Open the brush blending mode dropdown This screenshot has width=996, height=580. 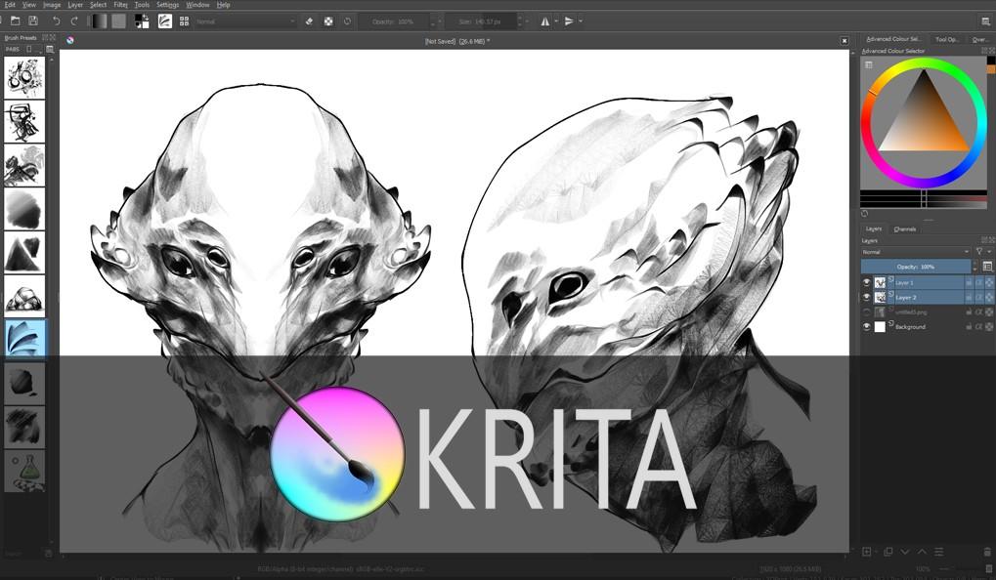tap(244, 21)
